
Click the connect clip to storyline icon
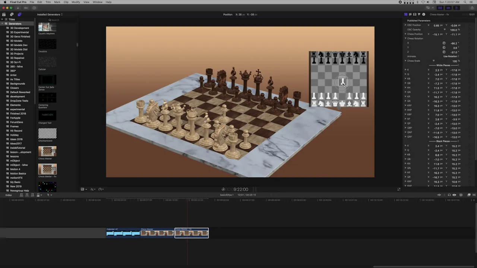coord(21,195)
